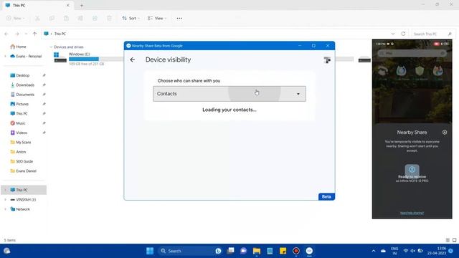Image resolution: width=459 pixels, height=258 pixels.
Task: Open Sticky Notes from the taskbar
Action: (x=283, y=251)
